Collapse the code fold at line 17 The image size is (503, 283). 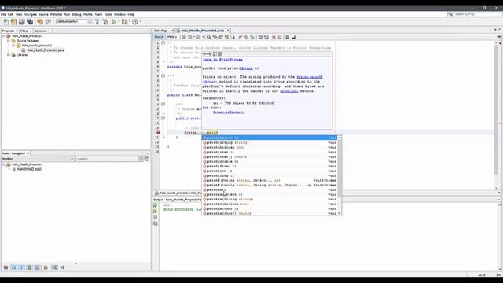163,119
